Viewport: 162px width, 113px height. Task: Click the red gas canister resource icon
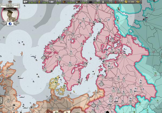coord(116,2)
